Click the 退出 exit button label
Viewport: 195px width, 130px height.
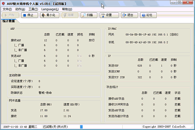[x=130, y=15]
